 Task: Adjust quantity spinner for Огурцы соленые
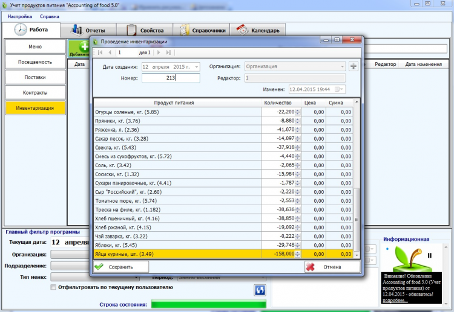pyautogui.click(x=298, y=112)
